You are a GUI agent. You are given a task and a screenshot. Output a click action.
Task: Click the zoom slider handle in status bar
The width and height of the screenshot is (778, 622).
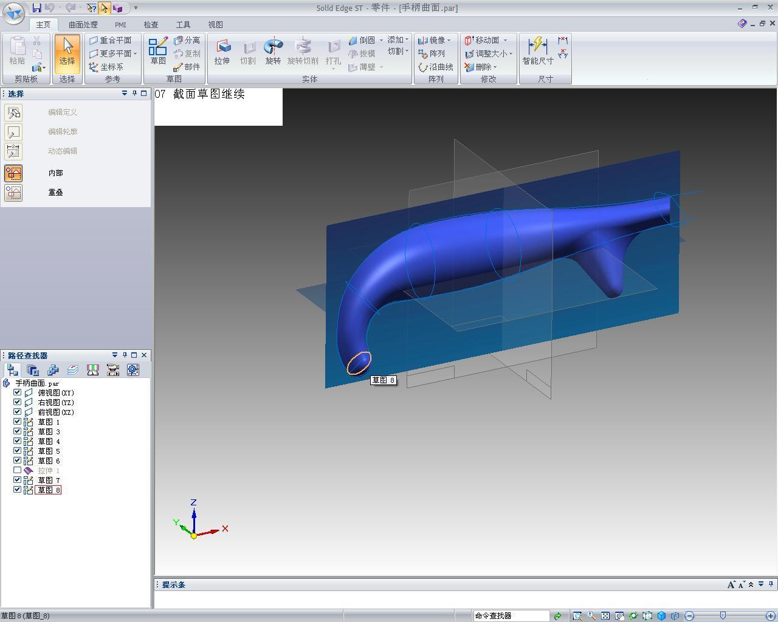pyautogui.click(x=723, y=615)
